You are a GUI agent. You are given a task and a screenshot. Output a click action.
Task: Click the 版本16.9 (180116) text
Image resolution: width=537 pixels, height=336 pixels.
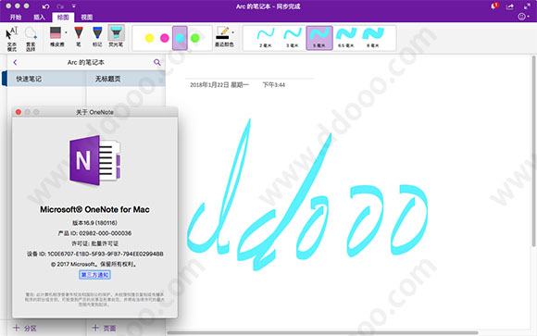click(x=94, y=223)
